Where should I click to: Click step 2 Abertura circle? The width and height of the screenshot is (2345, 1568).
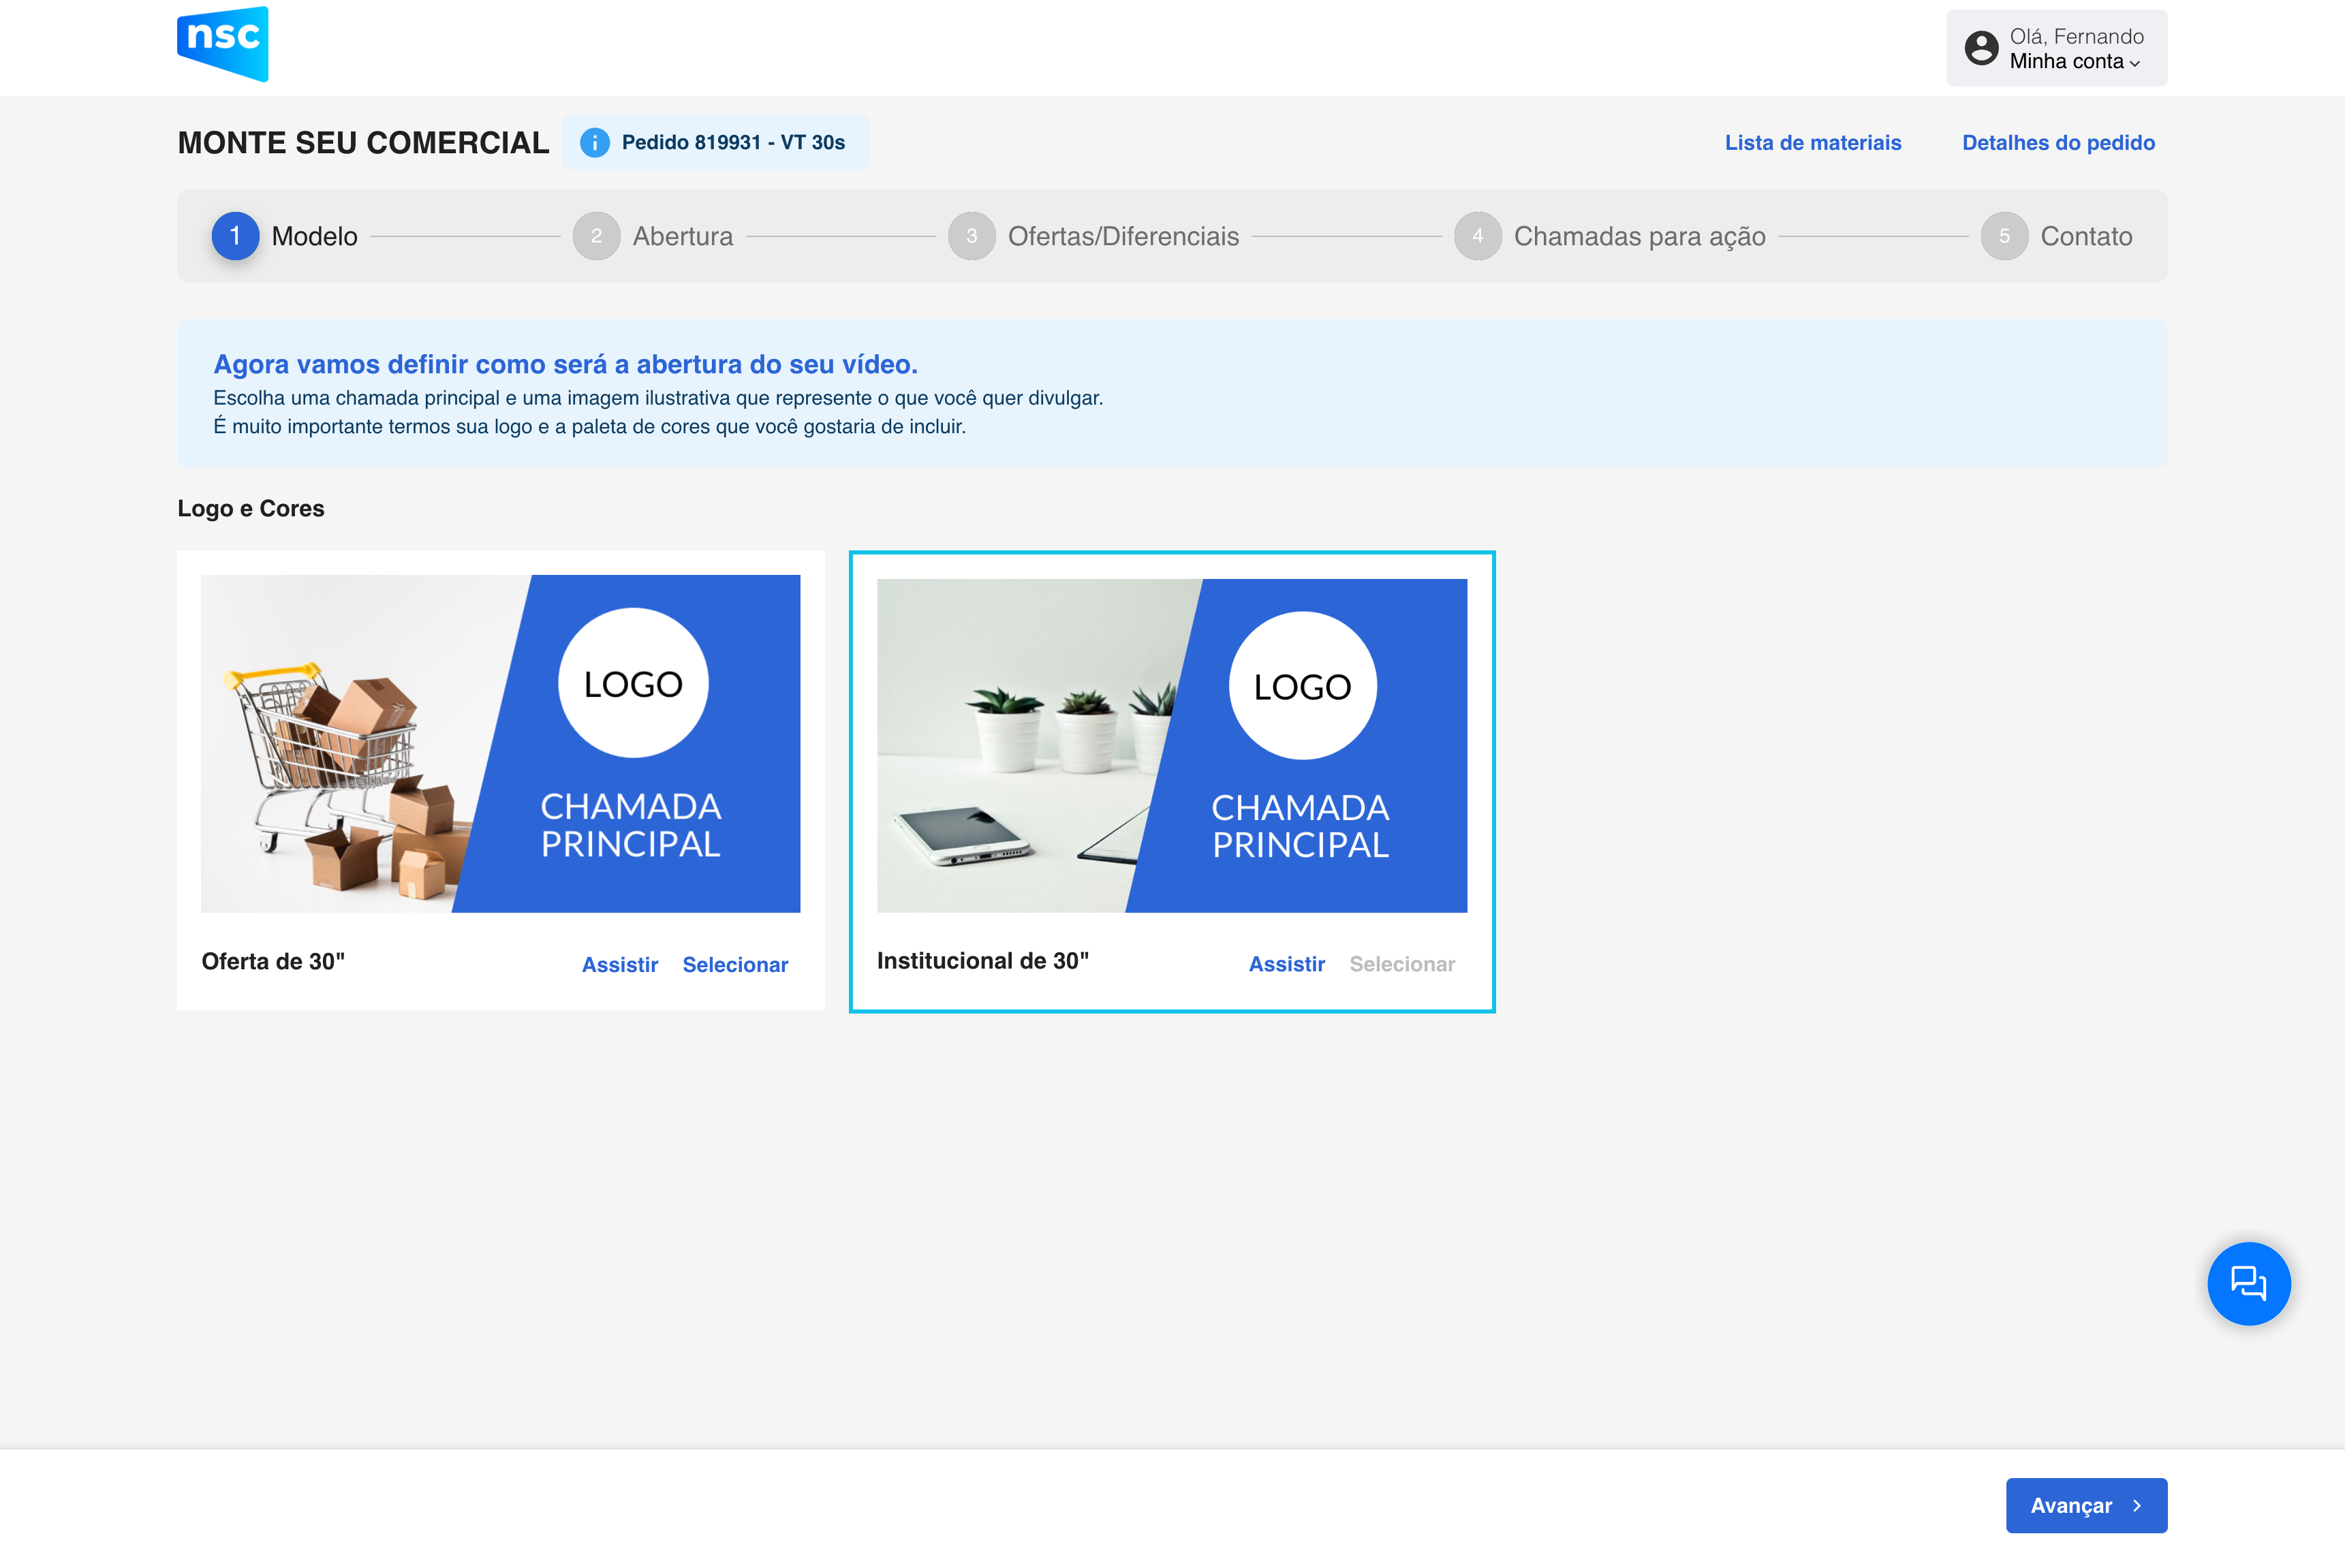coord(596,236)
